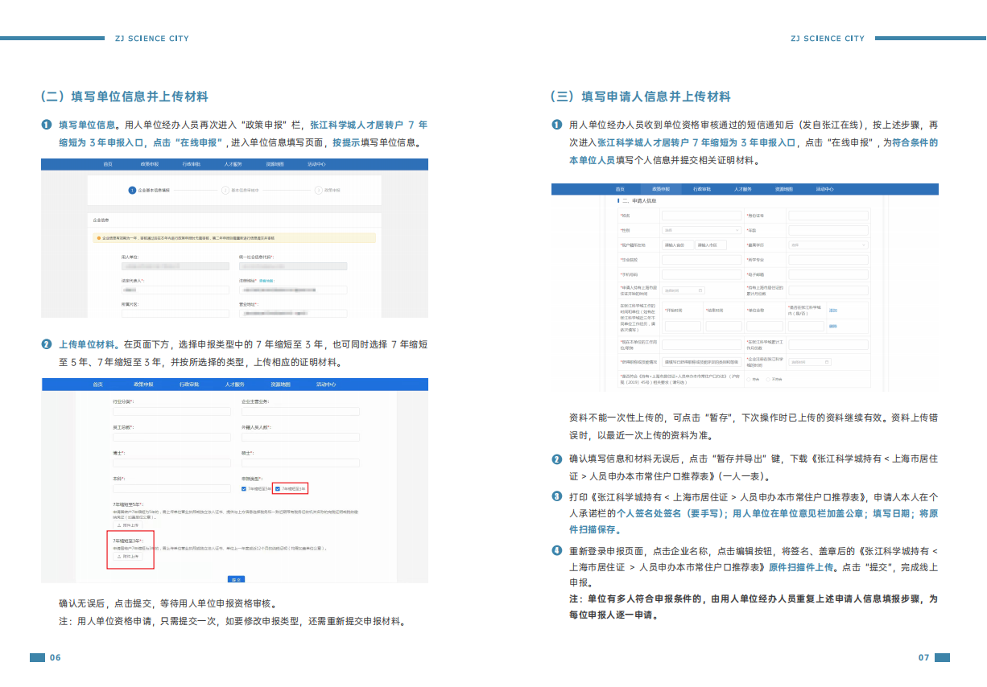Click the 本科 input field
Screen dimensions: 987x687
point(171,488)
